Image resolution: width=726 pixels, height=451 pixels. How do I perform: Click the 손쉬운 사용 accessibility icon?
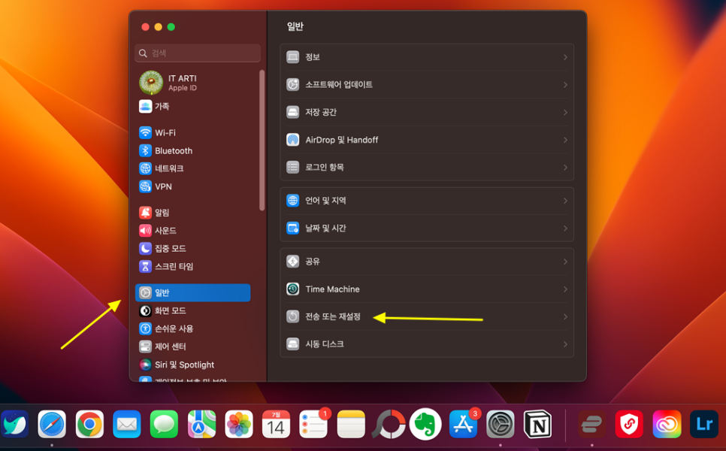click(145, 328)
